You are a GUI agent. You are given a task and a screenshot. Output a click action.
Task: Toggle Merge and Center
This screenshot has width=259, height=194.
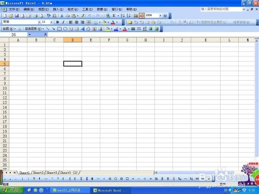[89, 22]
